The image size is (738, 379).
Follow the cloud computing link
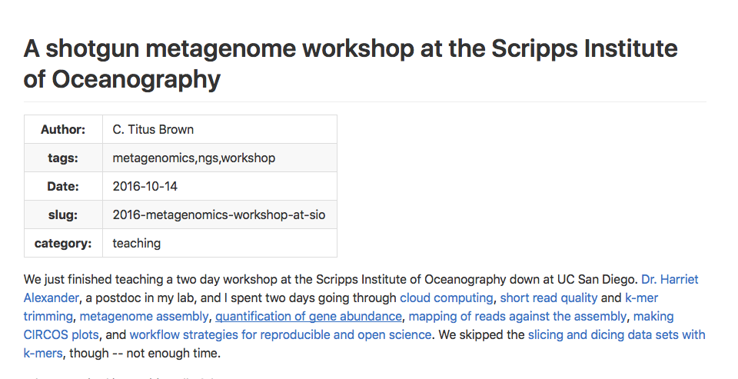[446, 298]
